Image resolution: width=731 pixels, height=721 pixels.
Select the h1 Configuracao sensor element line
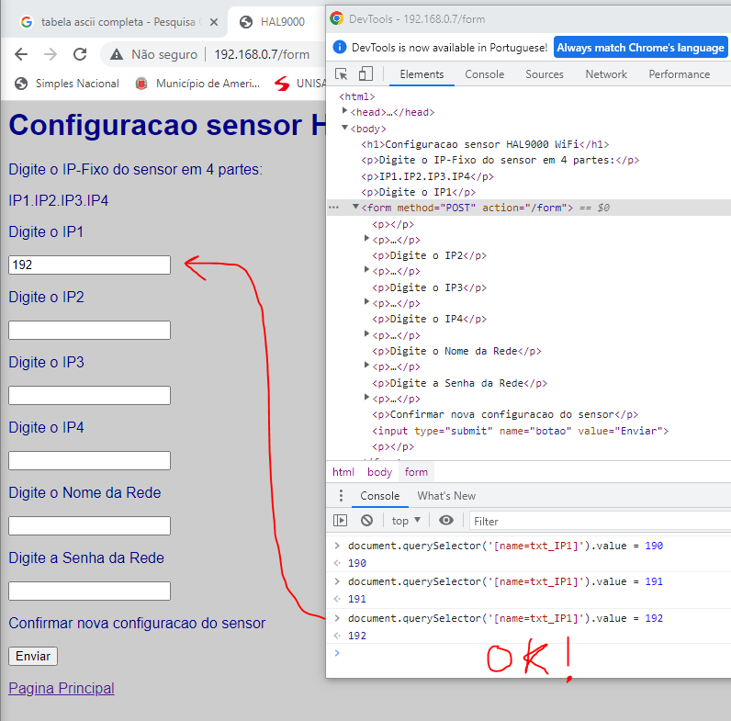(x=485, y=144)
